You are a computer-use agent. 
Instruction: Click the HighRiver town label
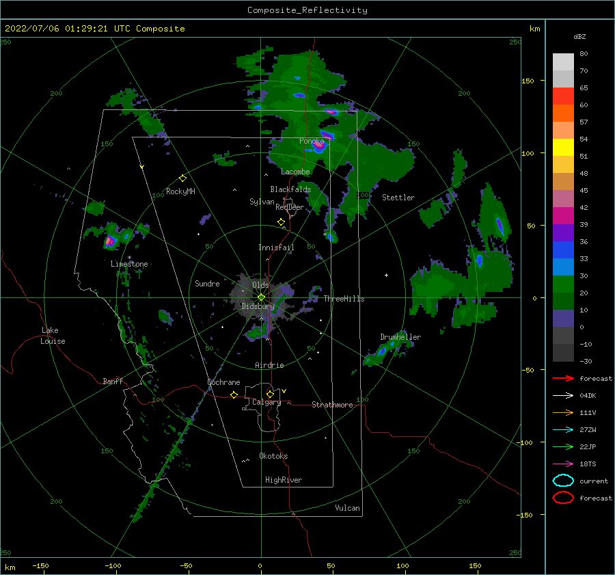click(284, 480)
